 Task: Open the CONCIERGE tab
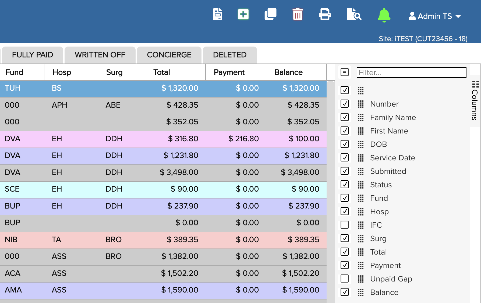pyautogui.click(x=169, y=55)
